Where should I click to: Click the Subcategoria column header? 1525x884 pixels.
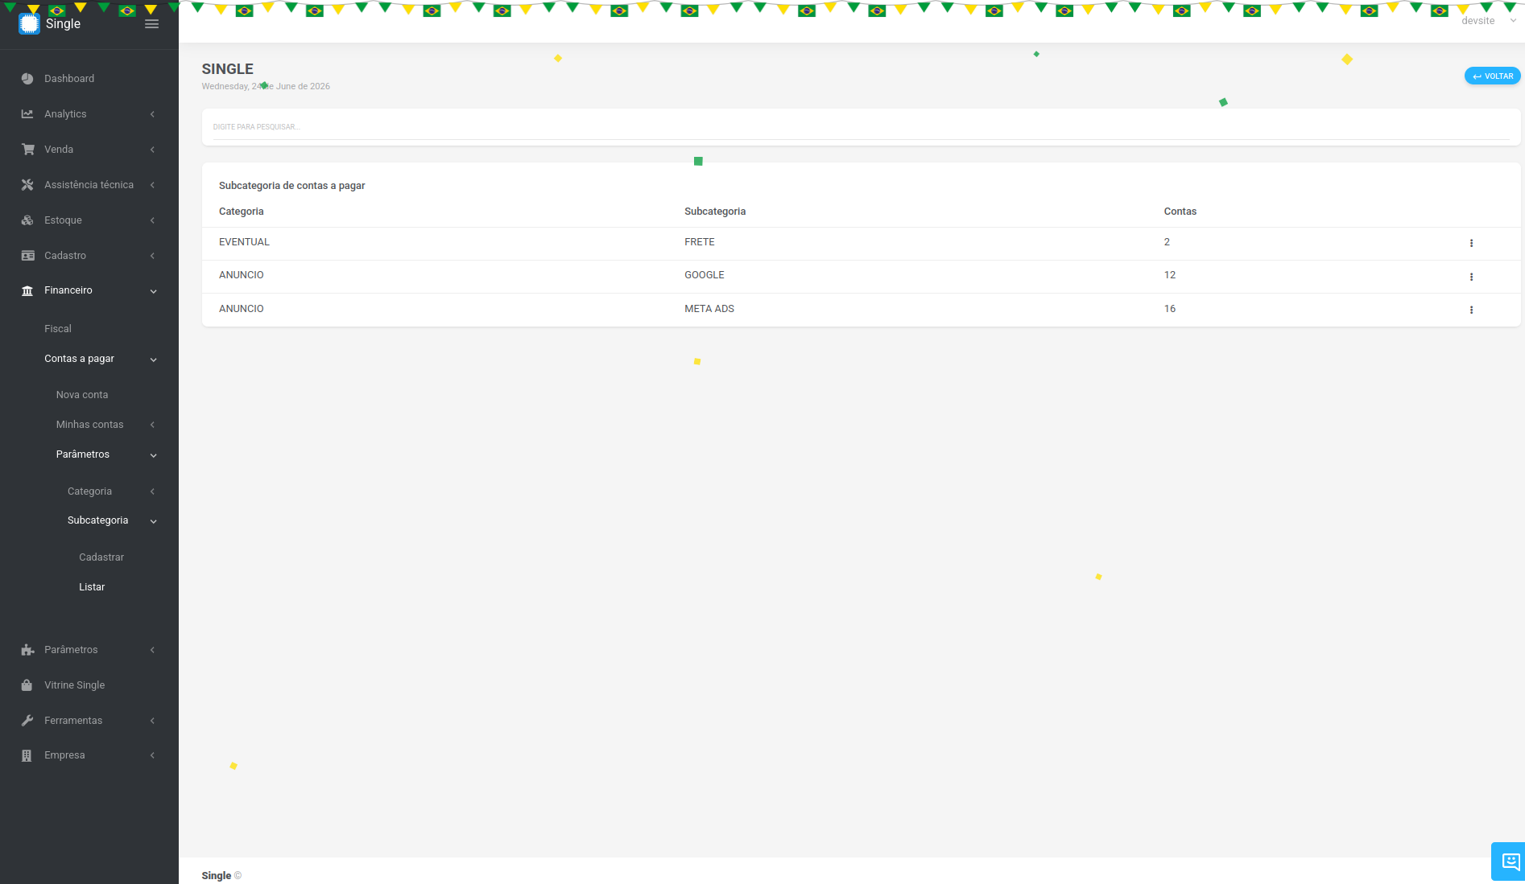pos(715,212)
